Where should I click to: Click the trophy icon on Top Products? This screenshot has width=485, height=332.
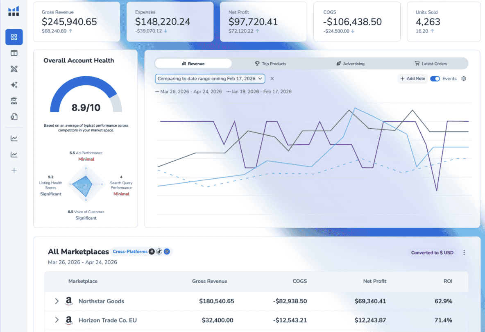257,64
